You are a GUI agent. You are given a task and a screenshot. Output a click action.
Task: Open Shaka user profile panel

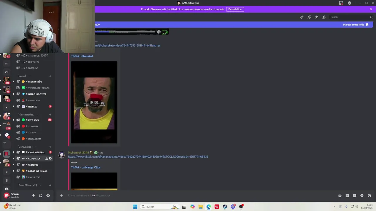(15, 195)
